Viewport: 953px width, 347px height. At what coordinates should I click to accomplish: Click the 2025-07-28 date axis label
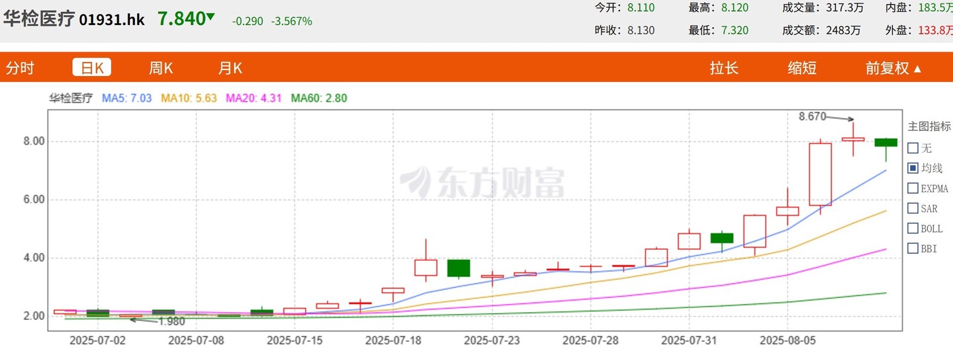590,340
